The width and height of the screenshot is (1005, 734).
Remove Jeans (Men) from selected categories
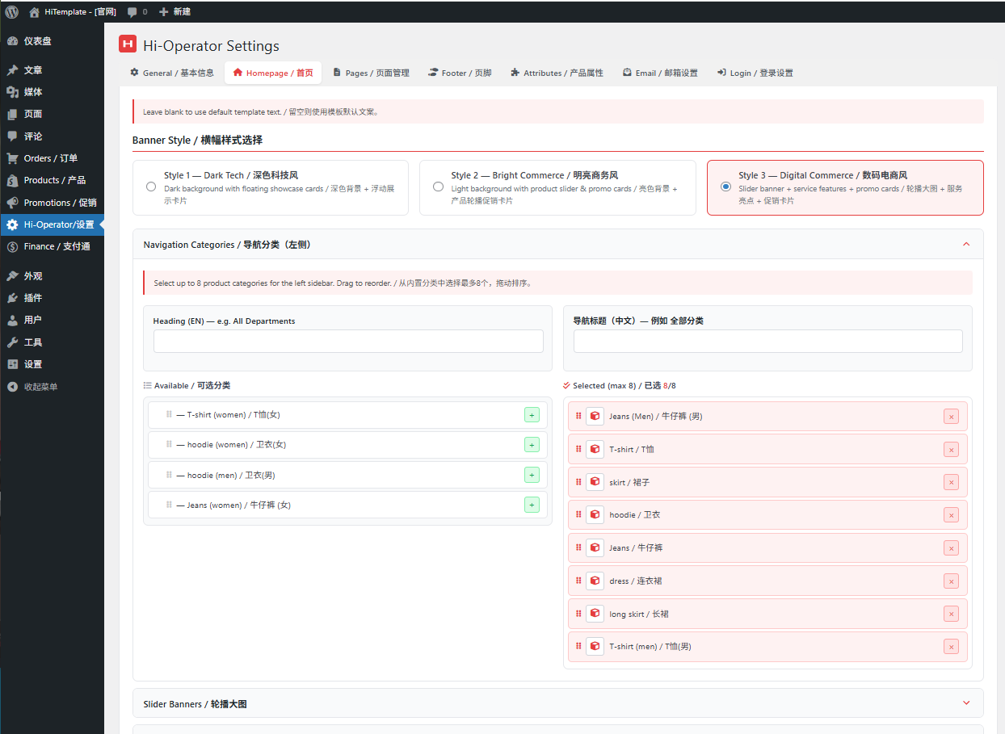click(951, 417)
